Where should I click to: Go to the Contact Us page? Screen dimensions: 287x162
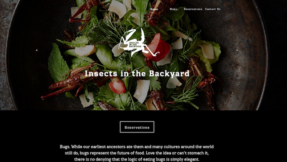coord(212,9)
